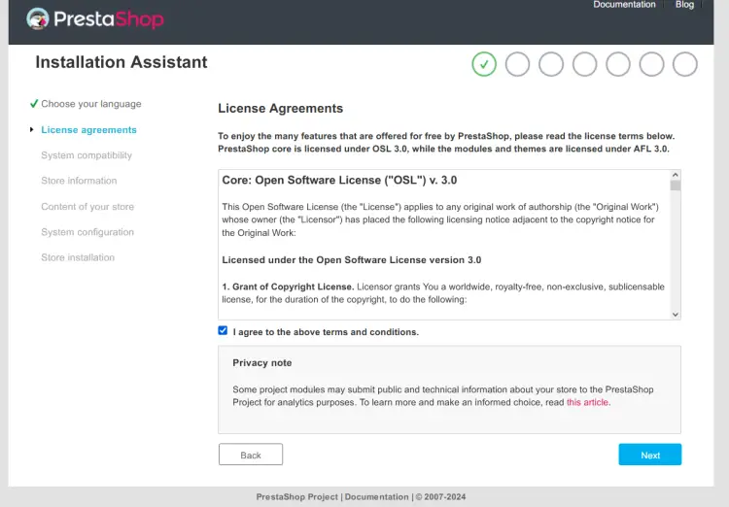Uncheck the agree to terms checkbox
729x507 pixels.
(223, 330)
